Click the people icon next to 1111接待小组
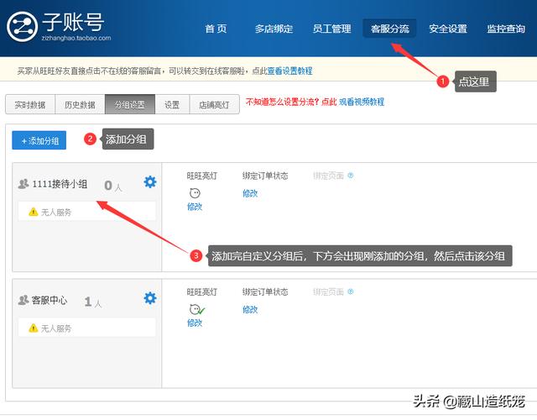The height and width of the screenshot is (420, 537). 23,184
